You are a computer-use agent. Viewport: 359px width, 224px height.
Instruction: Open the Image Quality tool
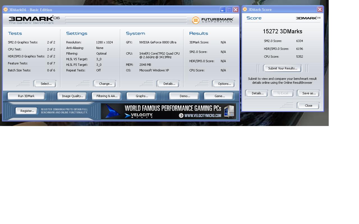[73, 96]
